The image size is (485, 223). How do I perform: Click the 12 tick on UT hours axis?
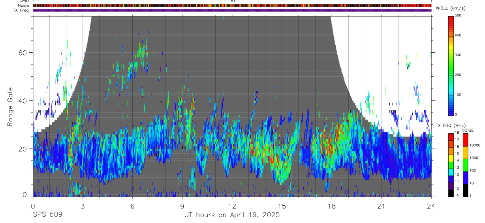pyautogui.click(x=232, y=206)
